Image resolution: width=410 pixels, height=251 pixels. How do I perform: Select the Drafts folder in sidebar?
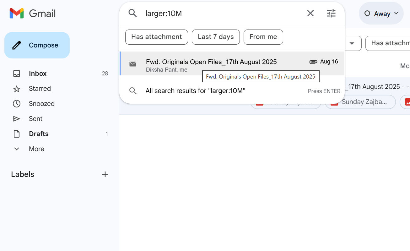pos(39,134)
